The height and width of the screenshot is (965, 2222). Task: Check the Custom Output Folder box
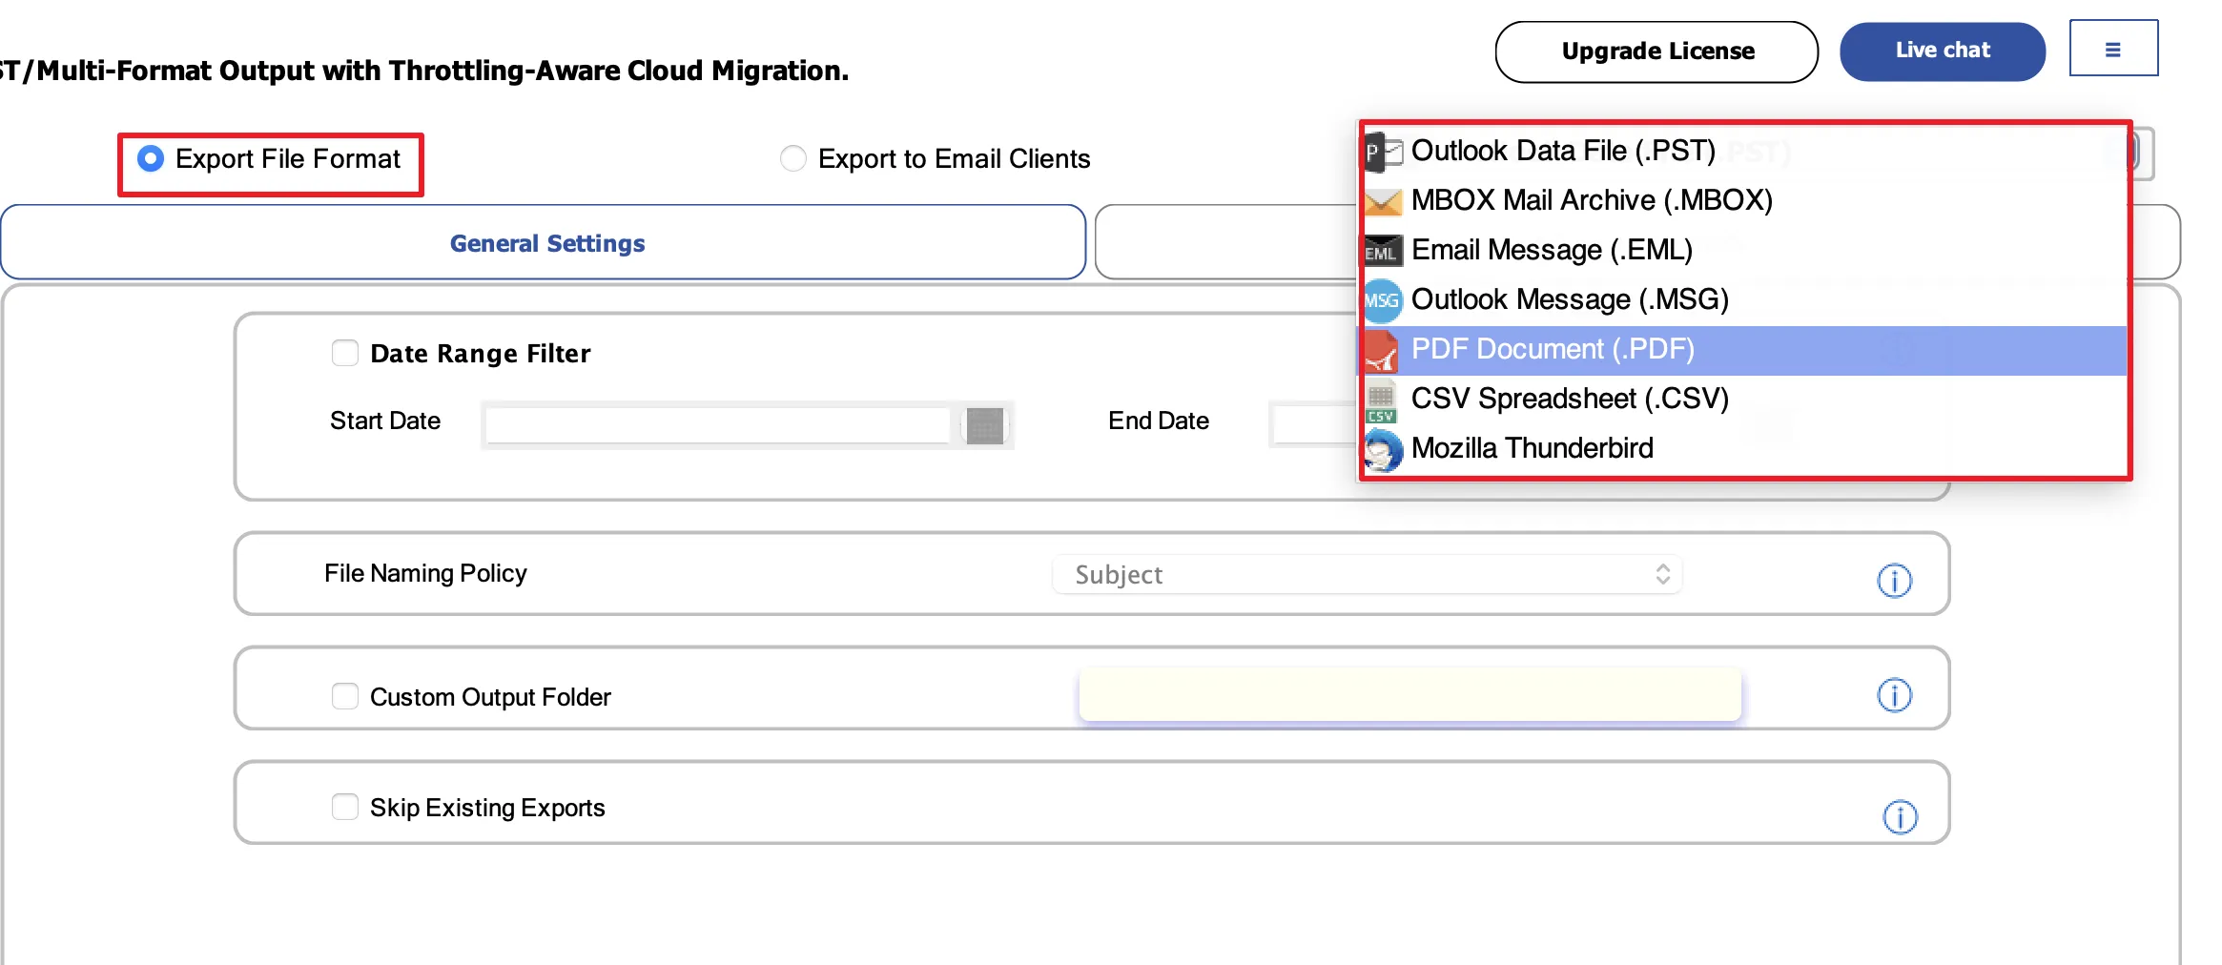(x=345, y=696)
